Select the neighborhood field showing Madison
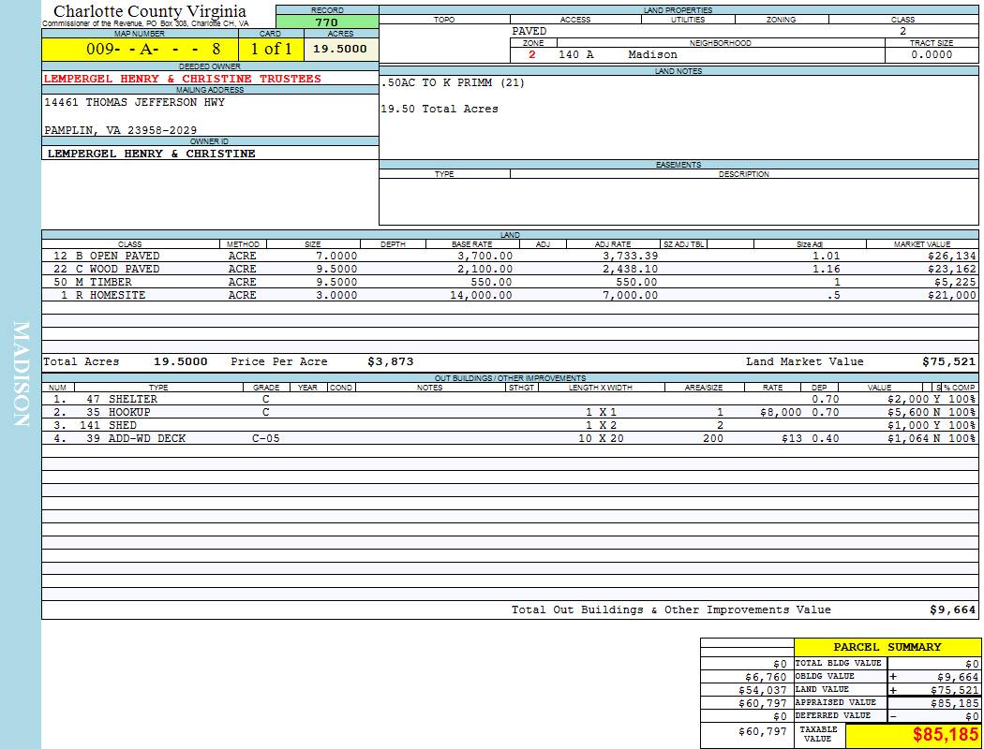The image size is (984, 749). click(652, 55)
